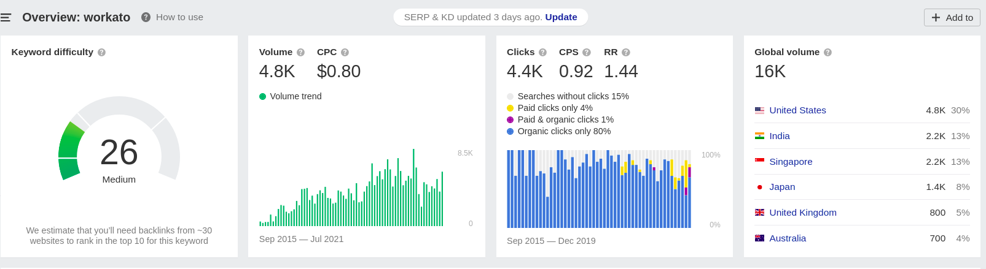Click the United Kingdom flag icon

(759, 213)
